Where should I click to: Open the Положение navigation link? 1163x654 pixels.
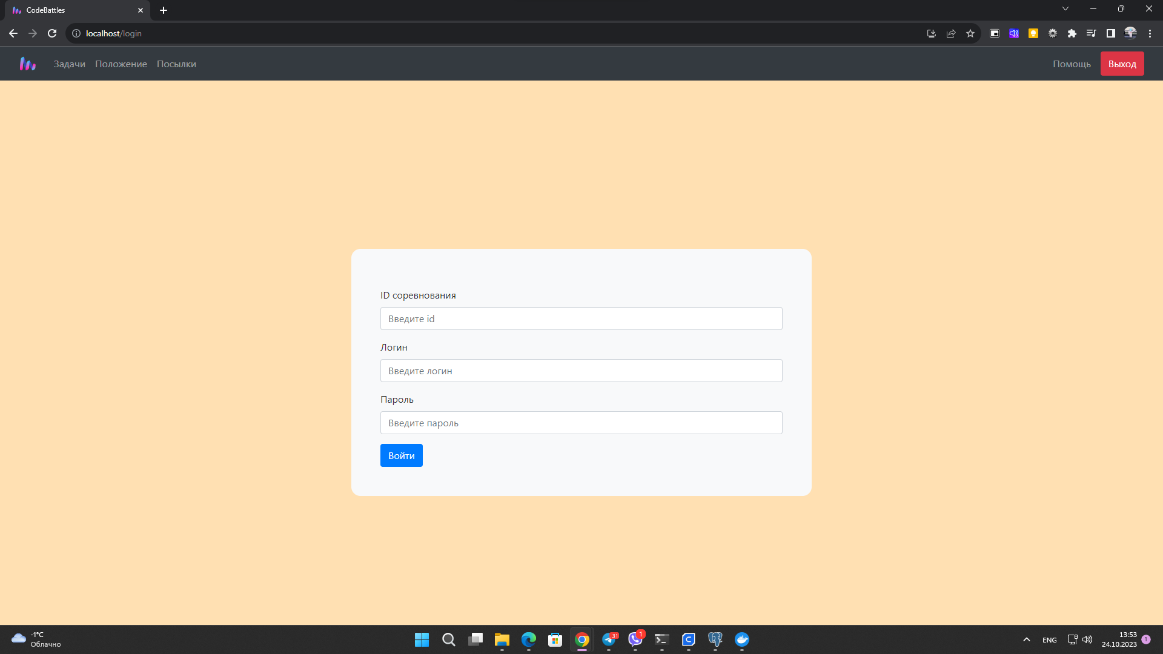pyautogui.click(x=121, y=64)
